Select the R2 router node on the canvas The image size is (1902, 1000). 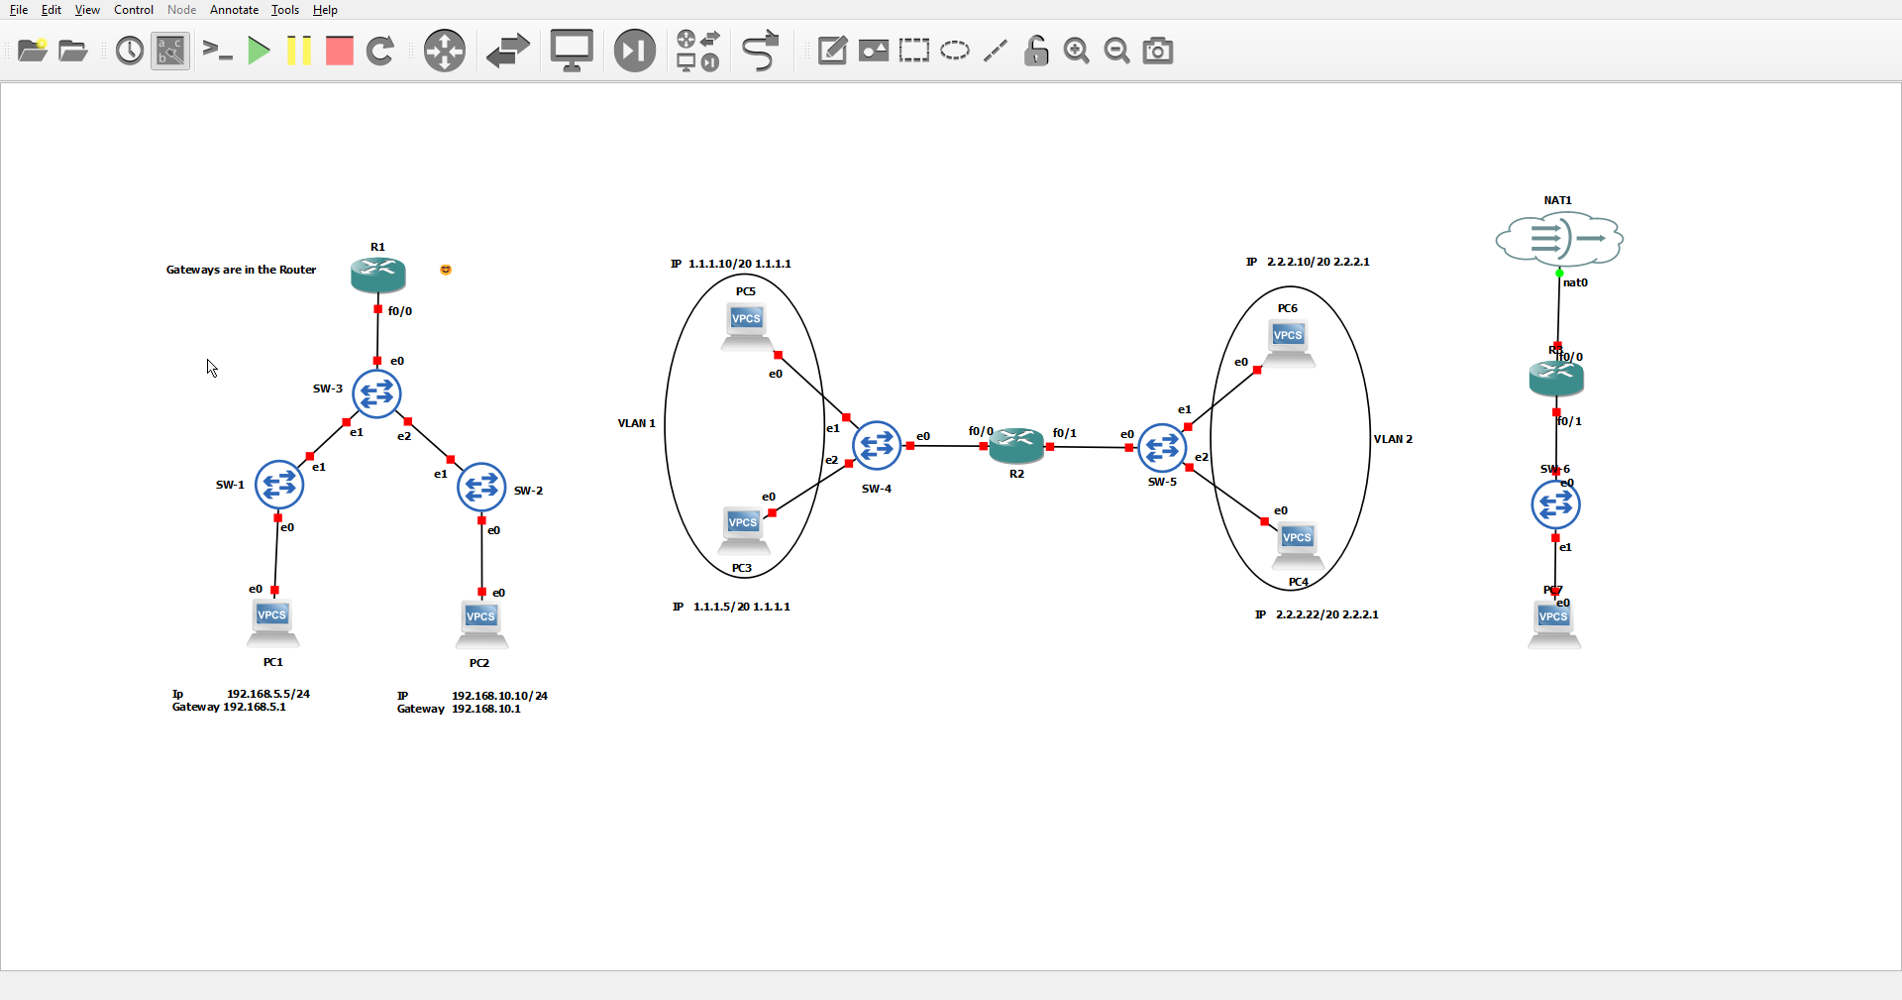click(x=1016, y=446)
